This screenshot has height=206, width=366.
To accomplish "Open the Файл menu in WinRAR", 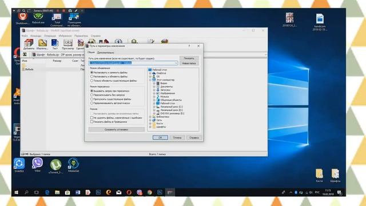I will (x=25, y=35).
